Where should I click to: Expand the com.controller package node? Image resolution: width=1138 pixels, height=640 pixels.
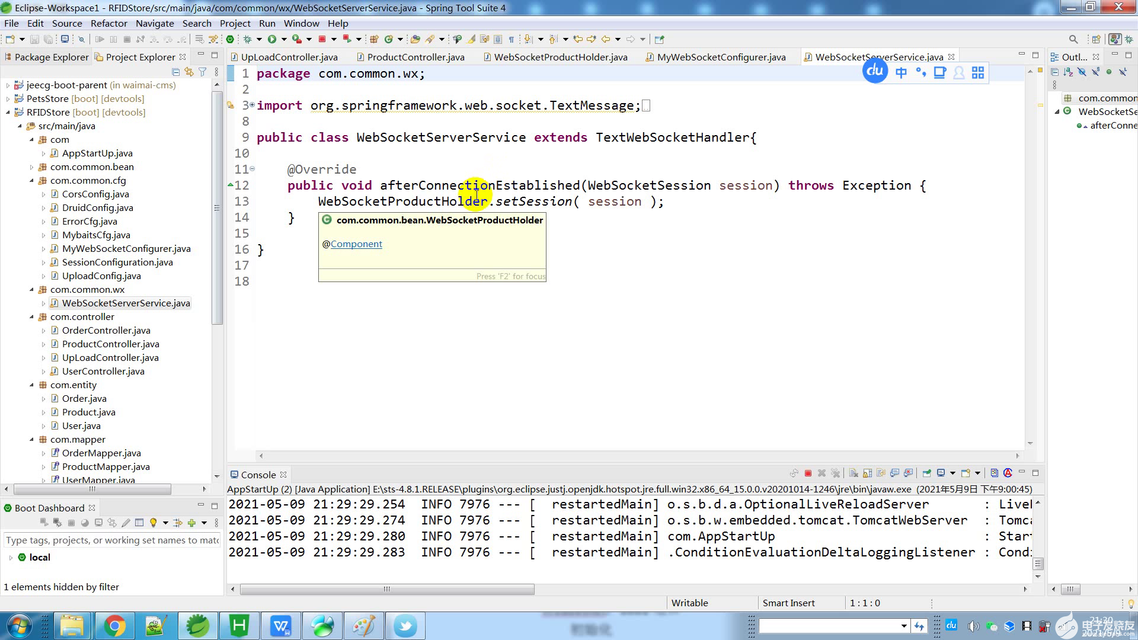[30, 316]
